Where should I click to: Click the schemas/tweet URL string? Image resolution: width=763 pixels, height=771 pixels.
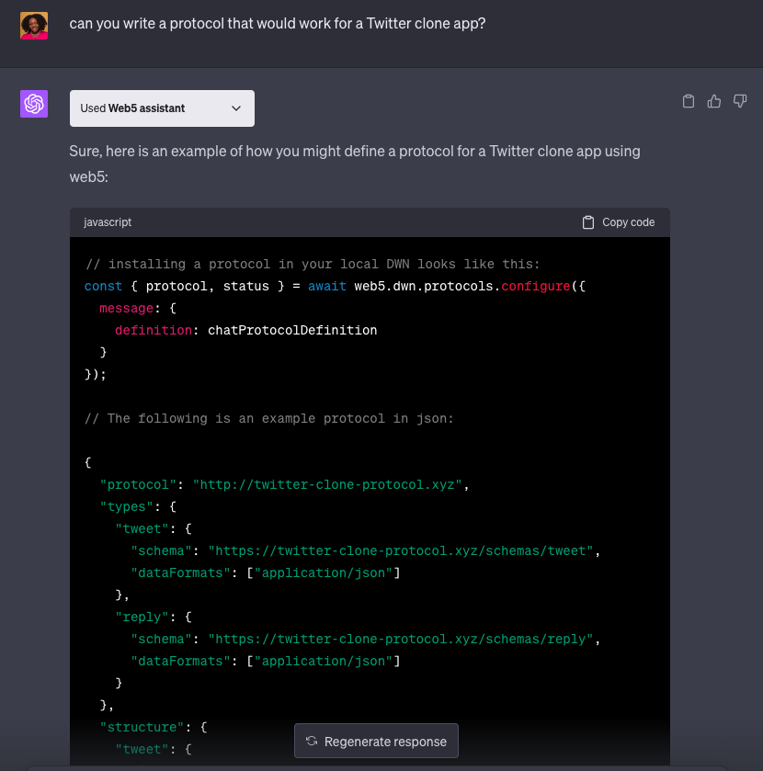[401, 550]
